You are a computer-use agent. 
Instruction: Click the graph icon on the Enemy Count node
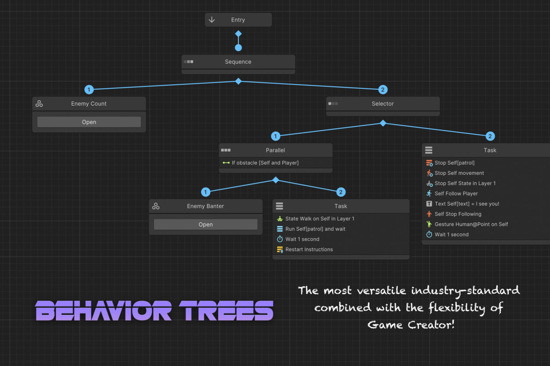pos(39,103)
